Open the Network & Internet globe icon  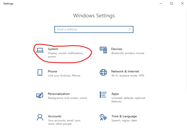(x=103, y=72)
